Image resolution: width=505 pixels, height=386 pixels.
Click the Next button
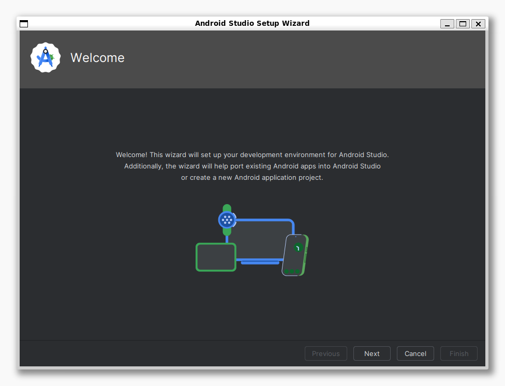point(372,353)
